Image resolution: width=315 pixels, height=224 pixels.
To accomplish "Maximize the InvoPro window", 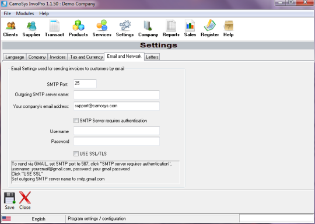I will coord(290,2).
